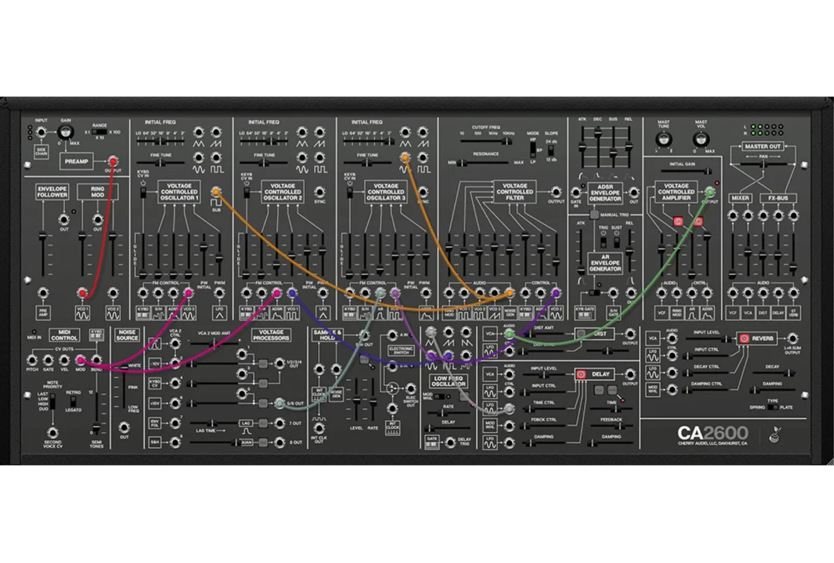The width and height of the screenshot is (834, 563).
Task: Click the DELAY module OUTPUT jack
Action: click(630, 374)
